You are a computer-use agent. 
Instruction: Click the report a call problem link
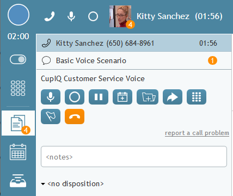coord(197,133)
